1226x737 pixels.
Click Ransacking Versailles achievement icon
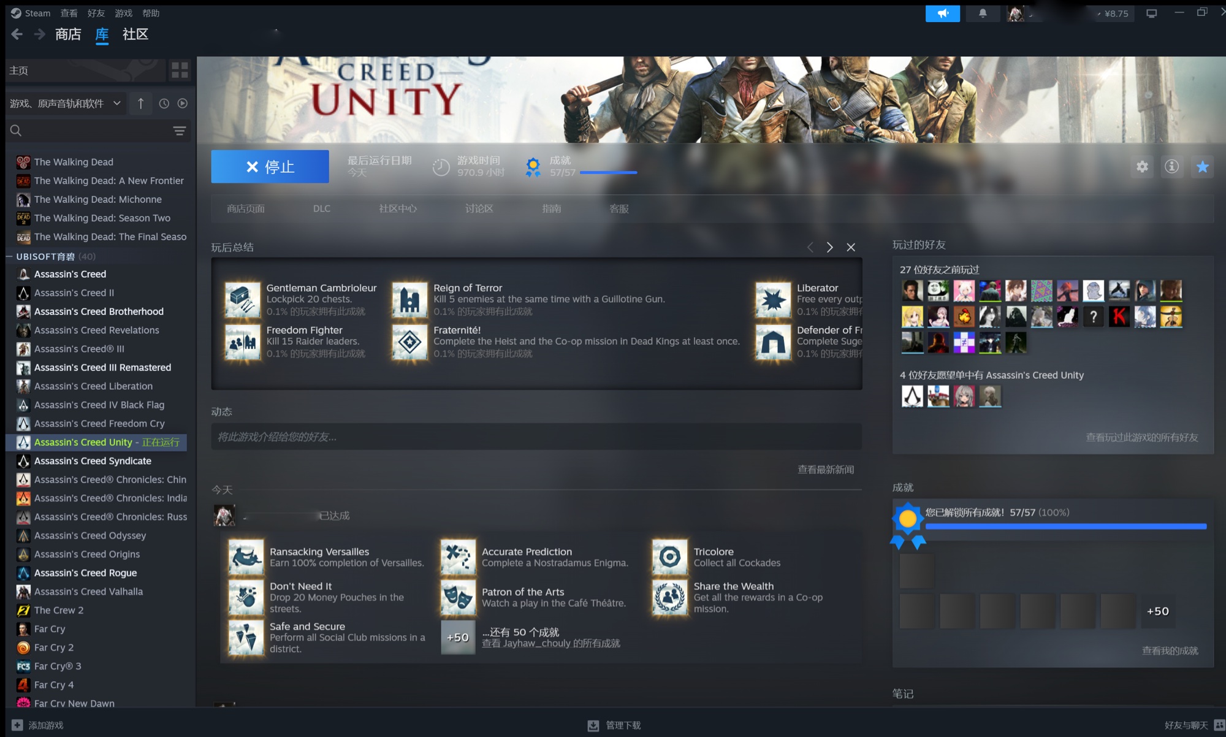[246, 557]
